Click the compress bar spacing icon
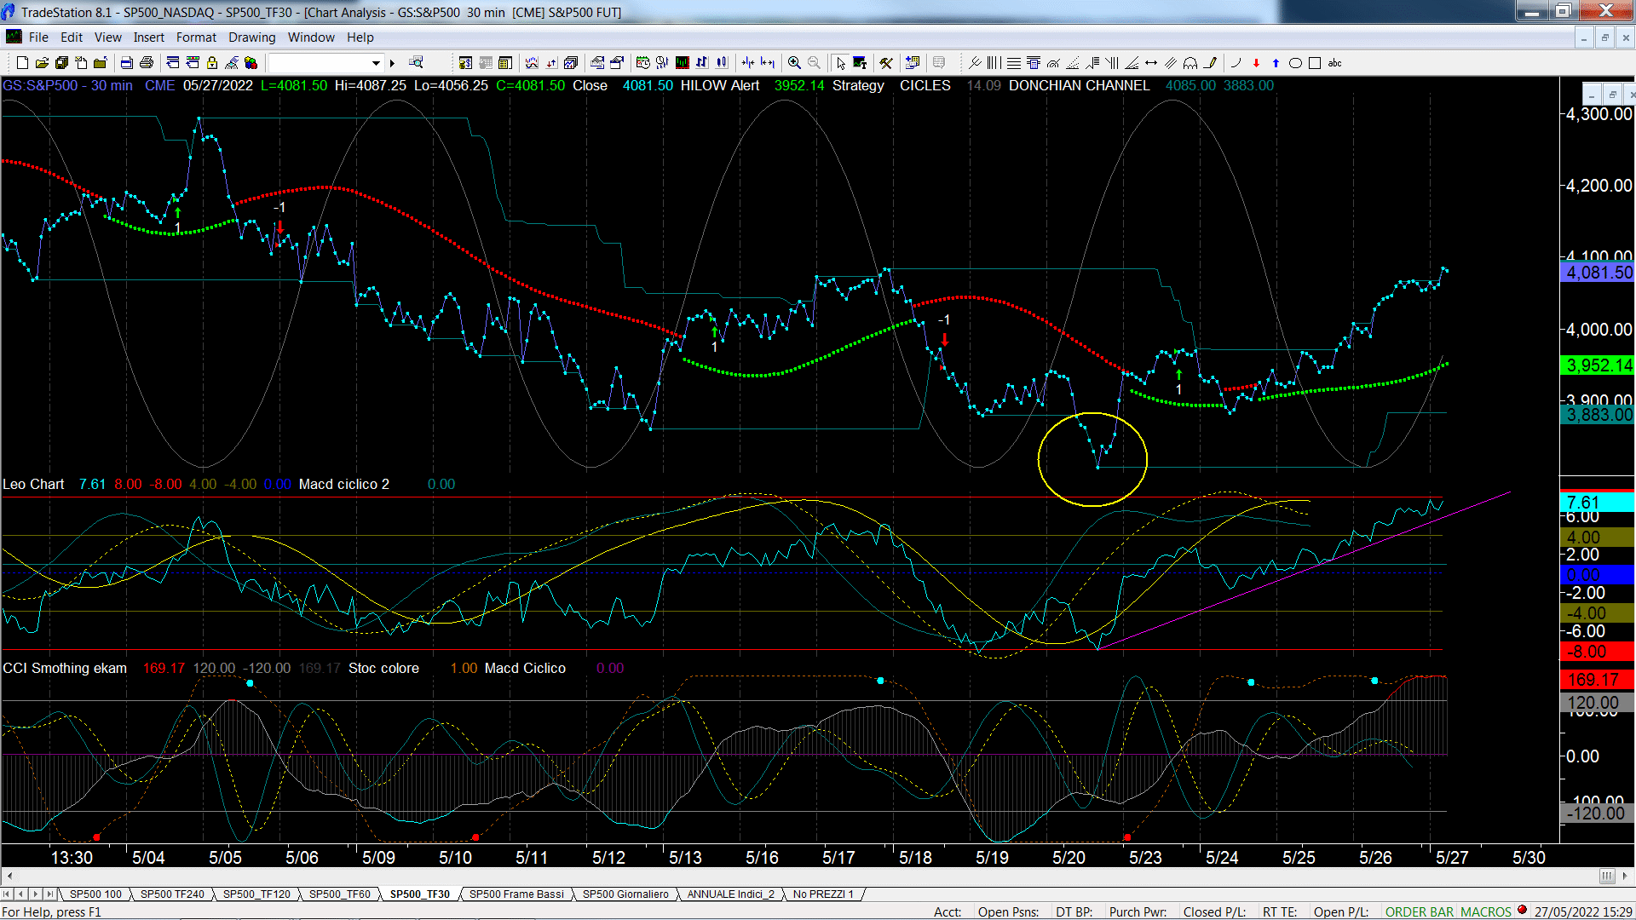 [x=748, y=62]
